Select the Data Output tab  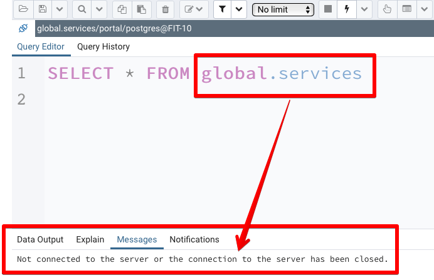[40, 239]
